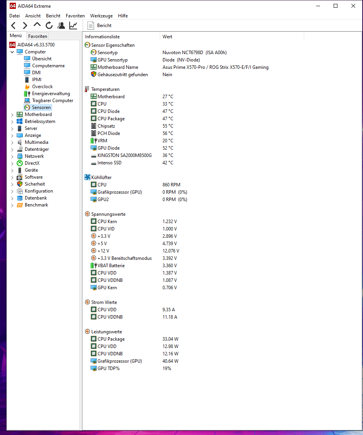363x435 pixels.
Task: Click the DirectX Xbox icon
Action: tap(20, 163)
